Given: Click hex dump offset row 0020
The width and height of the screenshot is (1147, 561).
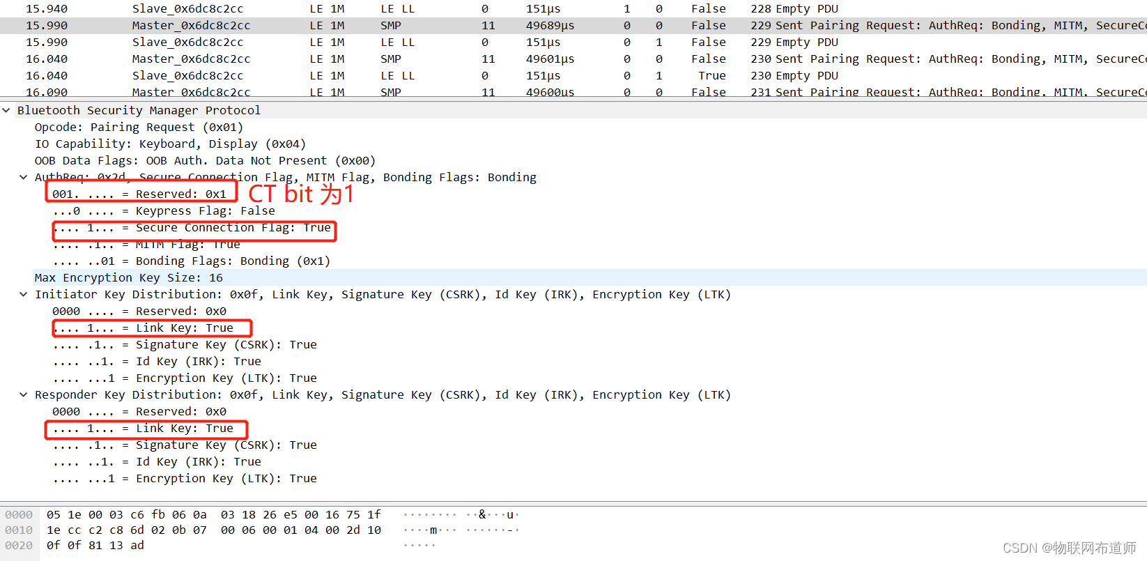Looking at the screenshot, I should pyautogui.click(x=19, y=545).
